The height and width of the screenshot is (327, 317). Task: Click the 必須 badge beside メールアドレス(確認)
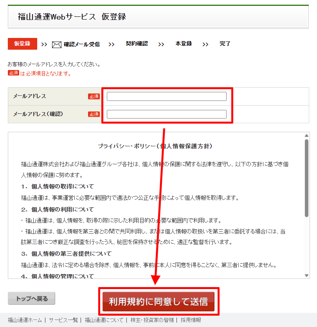tap(94, 114)
